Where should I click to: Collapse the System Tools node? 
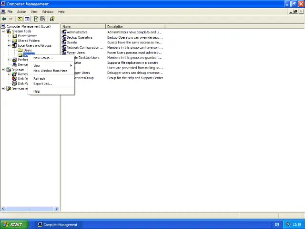click(3, 31)
